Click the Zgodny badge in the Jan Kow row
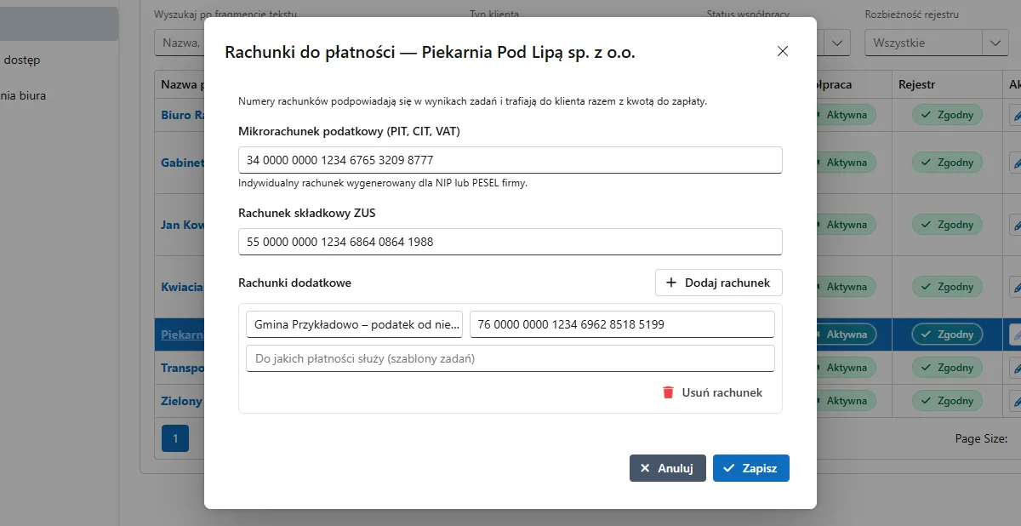Screen dimensions: 1021x526 click(x=947, y=225)
